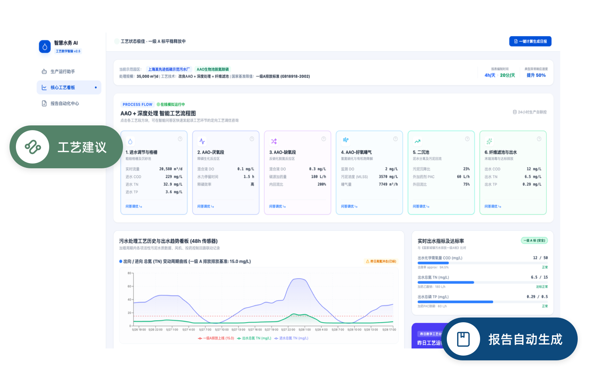Click 问答调优 link on AAO-好氧曝气 card
This screenshot has height=381, width=592.
tap(349, 206)
